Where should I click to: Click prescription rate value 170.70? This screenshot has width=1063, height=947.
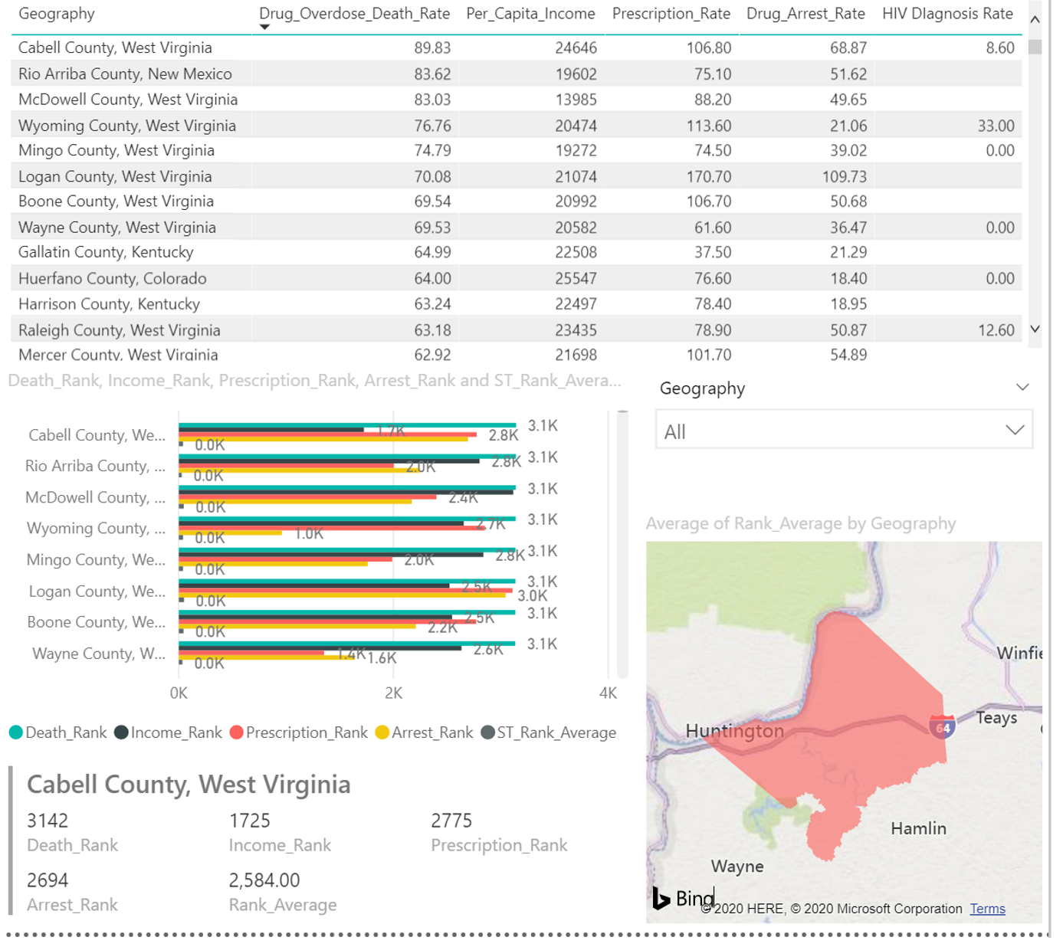pos(709,176)
